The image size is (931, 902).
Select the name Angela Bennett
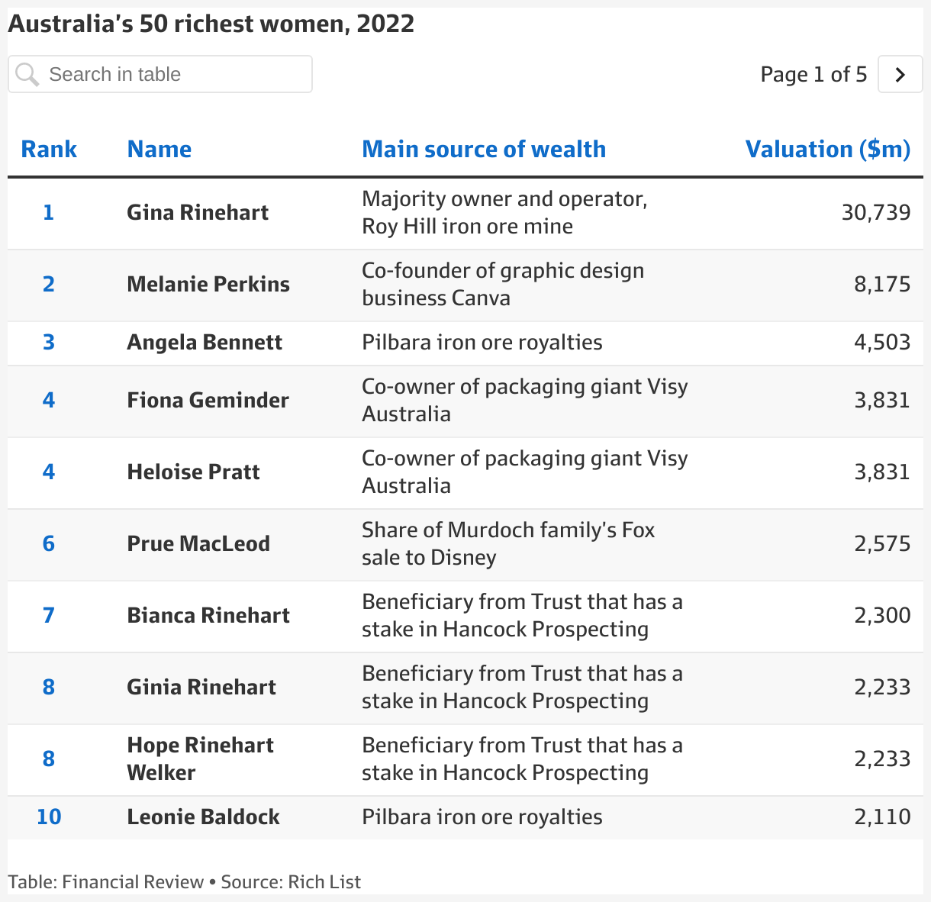click(x=205, y=342)
